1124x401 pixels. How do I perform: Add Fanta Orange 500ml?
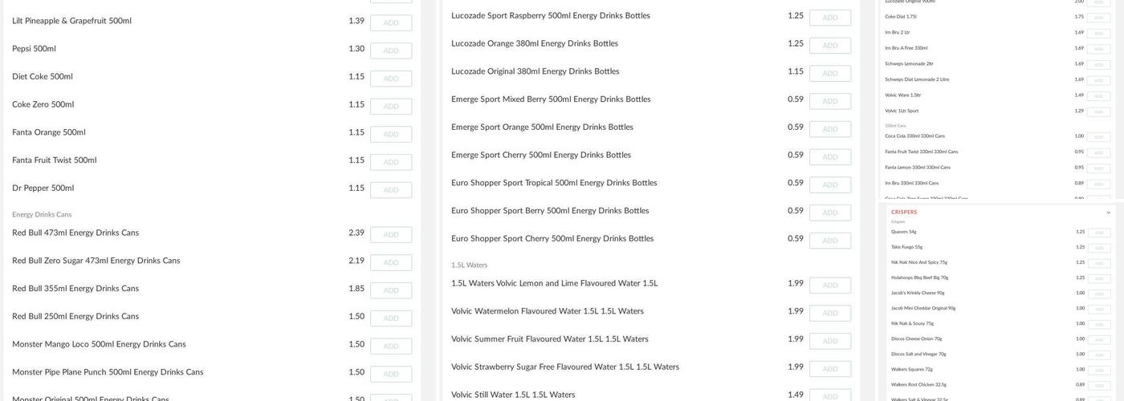coord(391,134)
